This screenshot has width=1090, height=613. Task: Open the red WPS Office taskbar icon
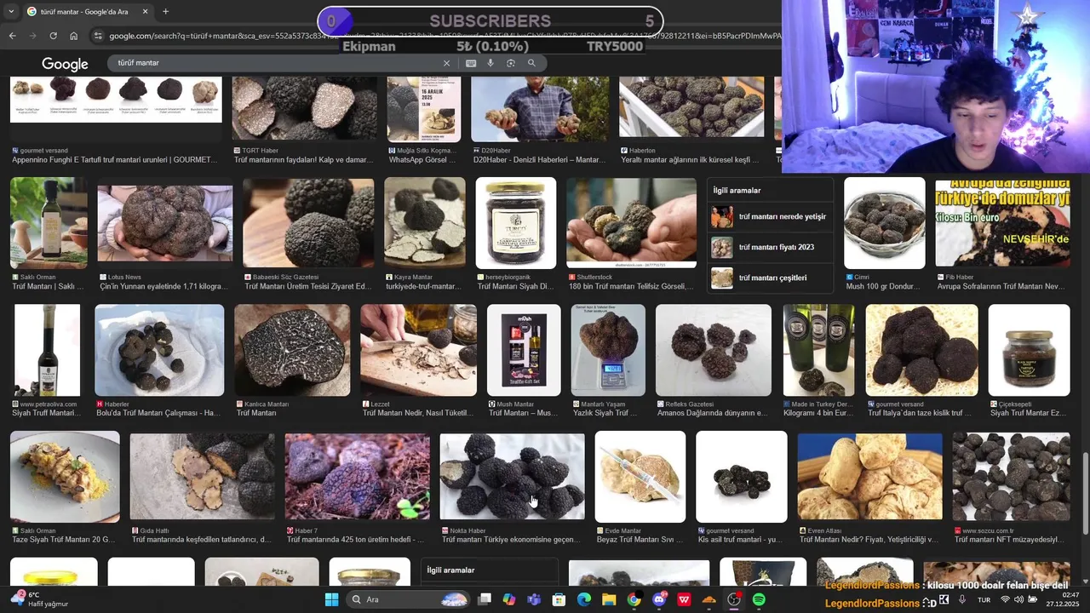(x=684, y=599)
